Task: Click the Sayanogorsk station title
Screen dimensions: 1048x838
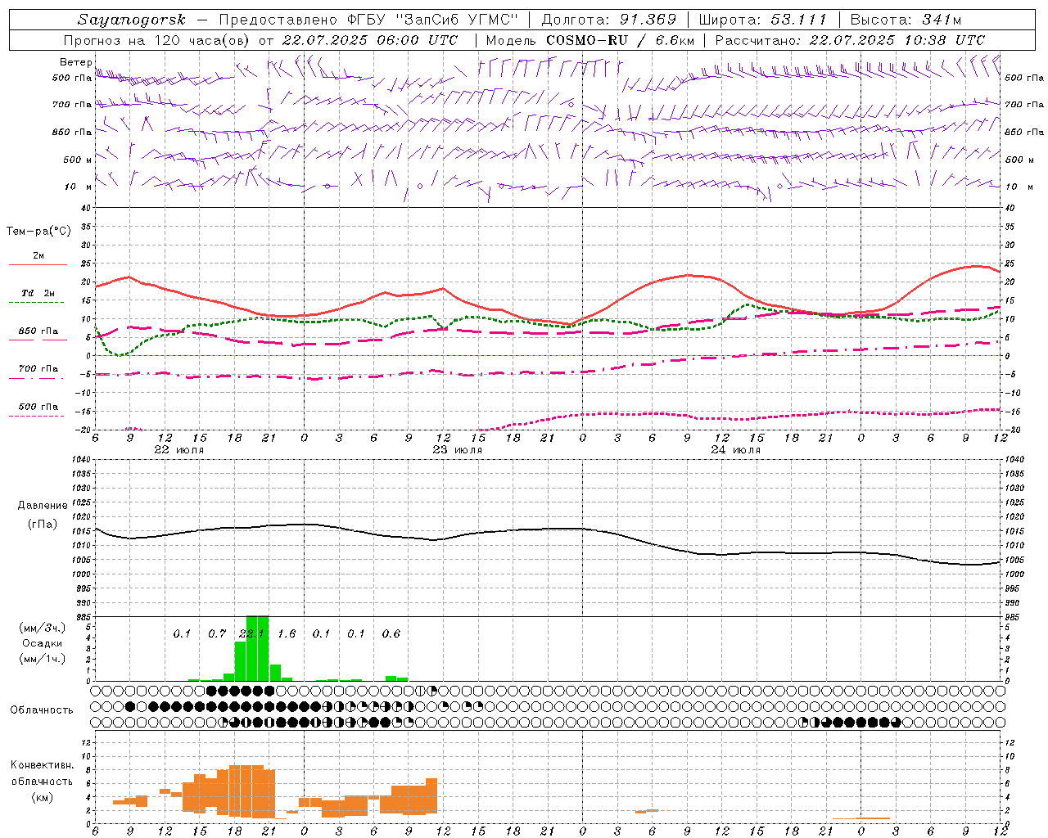Action: (x=132, y=20)
